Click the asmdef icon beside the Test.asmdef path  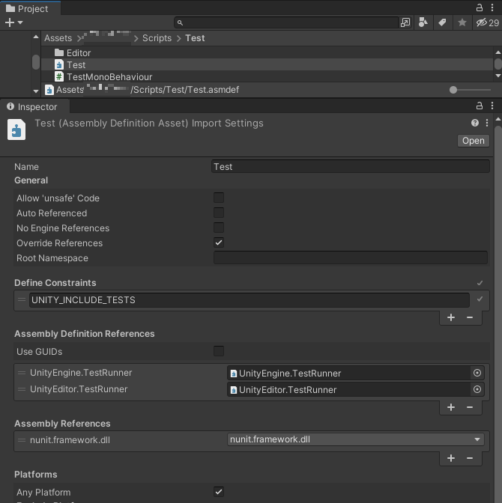pyautogui.click(x=49, y=90)
